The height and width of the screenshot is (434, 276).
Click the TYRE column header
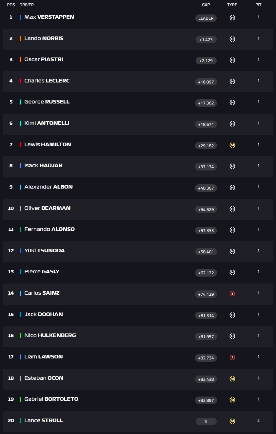232,5
